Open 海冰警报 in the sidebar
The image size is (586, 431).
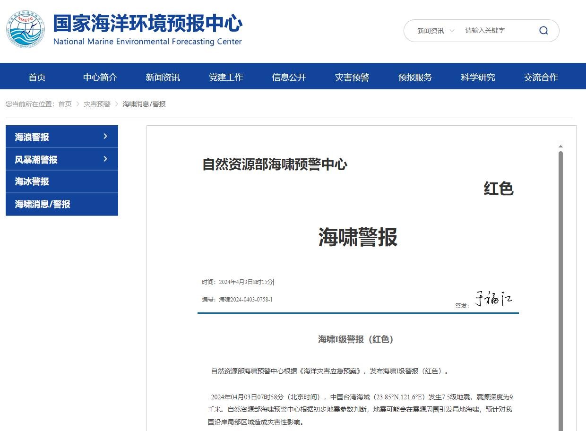pos(32,181)
